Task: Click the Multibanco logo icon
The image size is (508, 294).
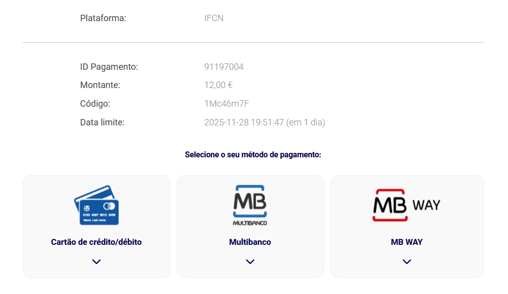Action: coord(250,205)
